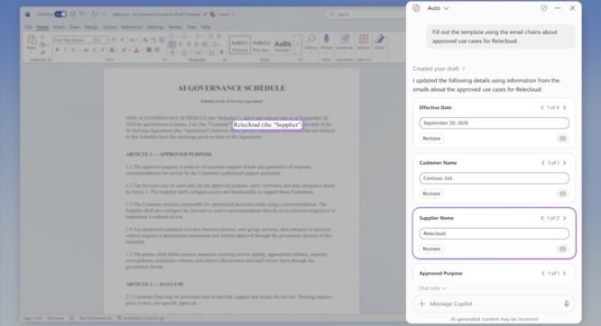
Task: Go to next Approved Purpose occurrence
Action: [565, 273]
